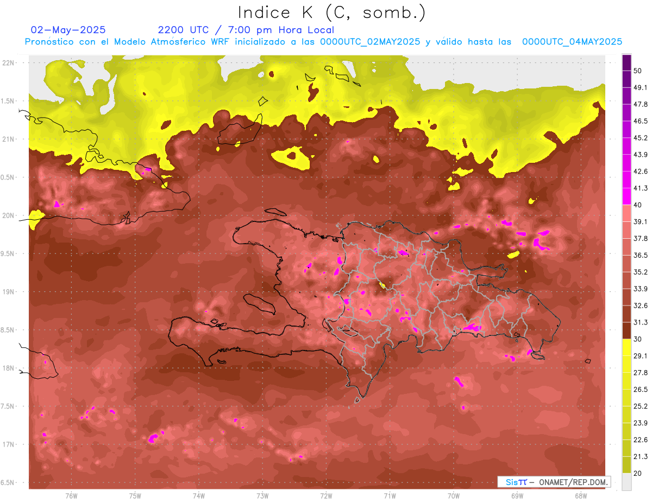Click the '33.9' color scale value
The image size is (652, 503).
641,289
